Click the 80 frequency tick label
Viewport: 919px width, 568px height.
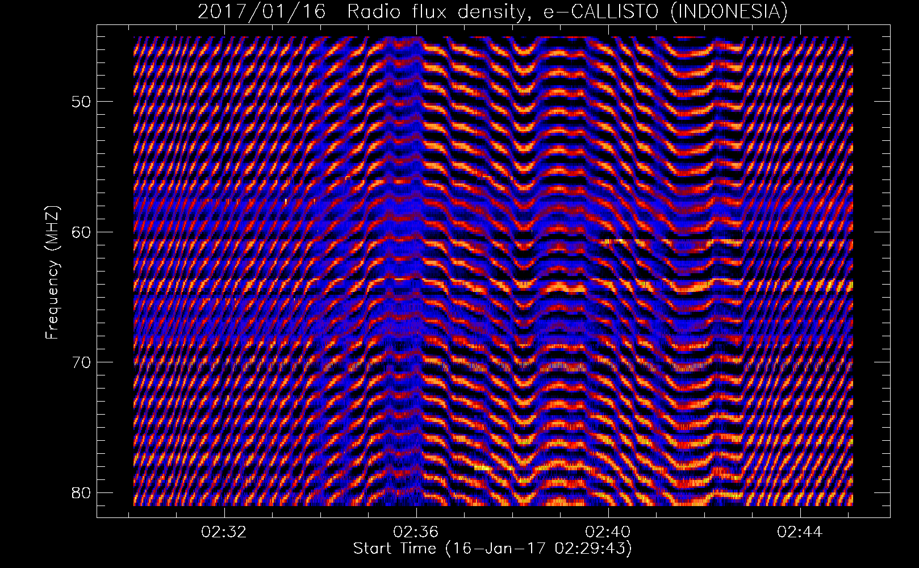tap(81, 492)
